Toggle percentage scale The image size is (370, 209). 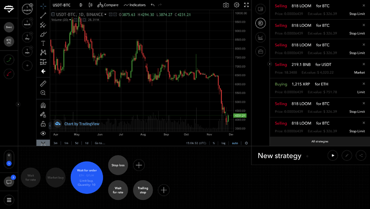(x=214, y=143)
